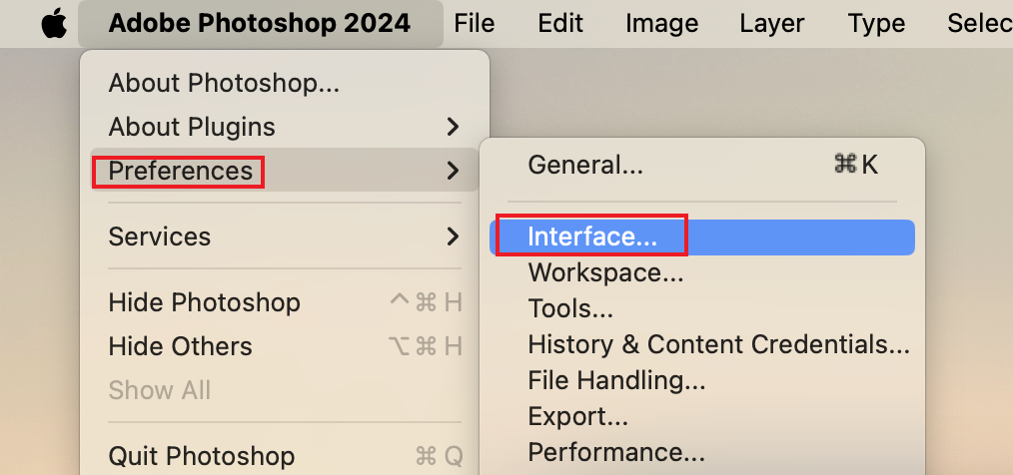Open the Adobe Photoshop 2024 menu
Screen dimensions: 1013x475
coord(260,24)
